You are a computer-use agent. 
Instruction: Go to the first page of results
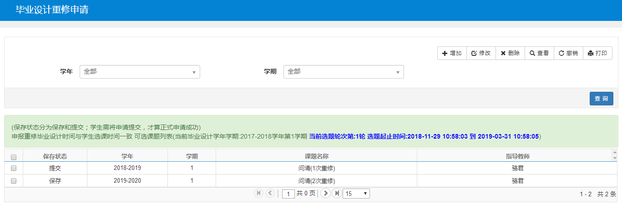click(259, 194)
